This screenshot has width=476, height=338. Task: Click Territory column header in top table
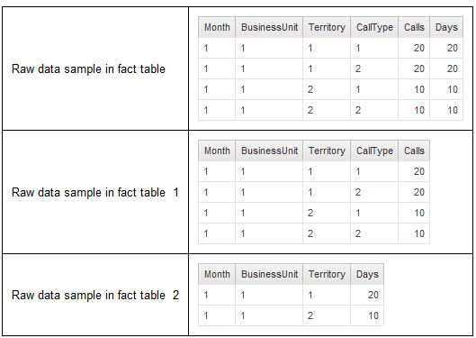click(x=327, y=27)
